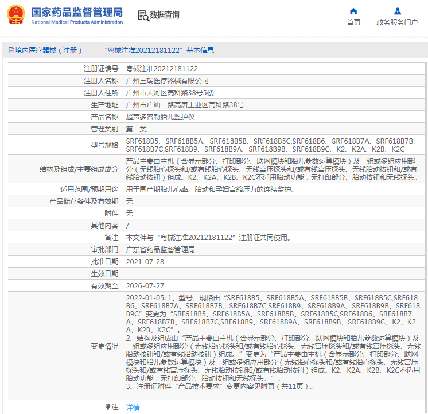Open the 数据查询 search icon
This screenshot has height=414, width=428.
(143, 16)
